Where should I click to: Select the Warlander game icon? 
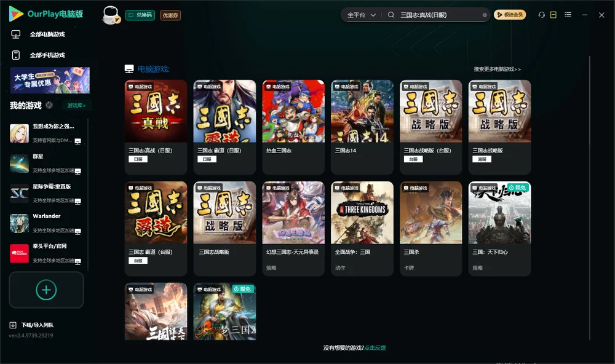(19, 223)
